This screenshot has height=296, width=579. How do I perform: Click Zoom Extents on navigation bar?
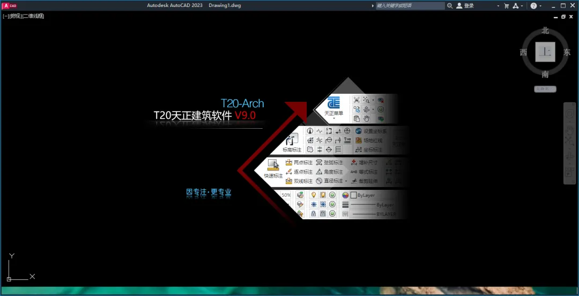(569, 141)
